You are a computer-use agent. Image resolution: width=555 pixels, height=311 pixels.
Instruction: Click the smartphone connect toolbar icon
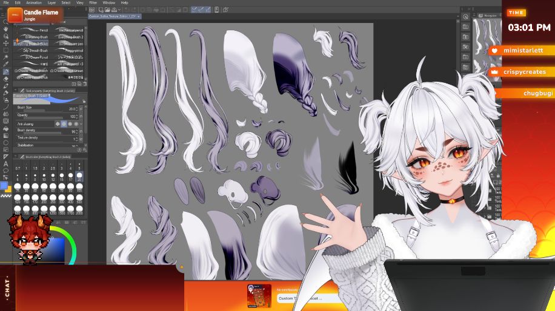point(216,10)
